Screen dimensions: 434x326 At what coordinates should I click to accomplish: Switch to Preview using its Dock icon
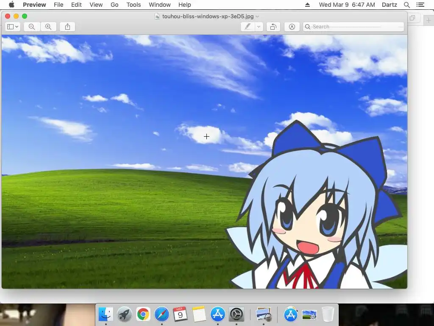[x=264, y=314]
